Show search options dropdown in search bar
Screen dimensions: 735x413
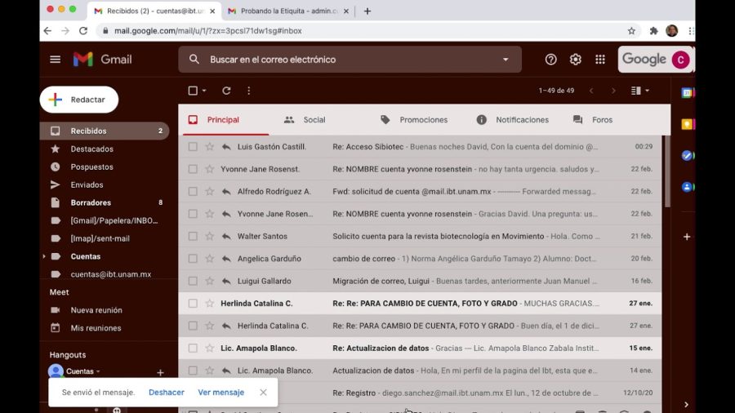(x=506, y=60)
